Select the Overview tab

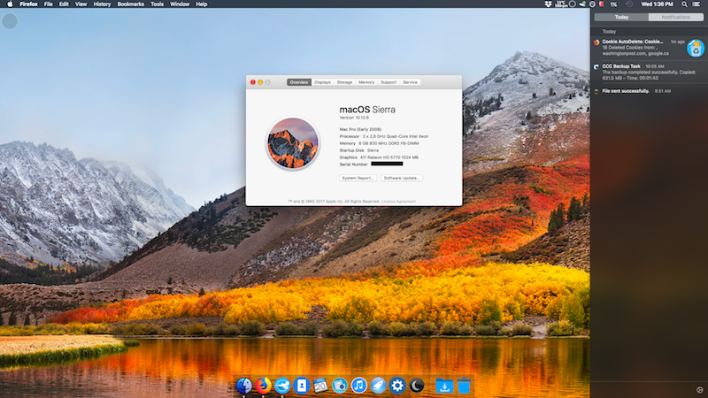(299, 82)
